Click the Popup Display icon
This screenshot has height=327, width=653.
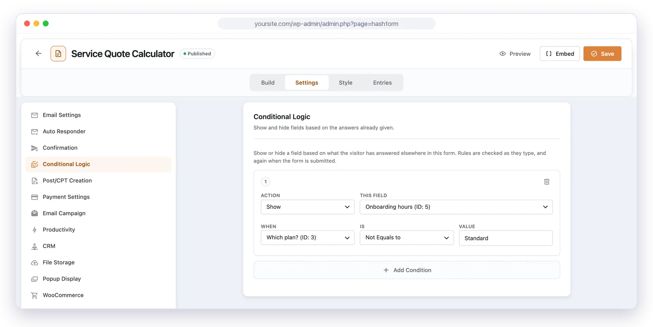click(35, 279)
